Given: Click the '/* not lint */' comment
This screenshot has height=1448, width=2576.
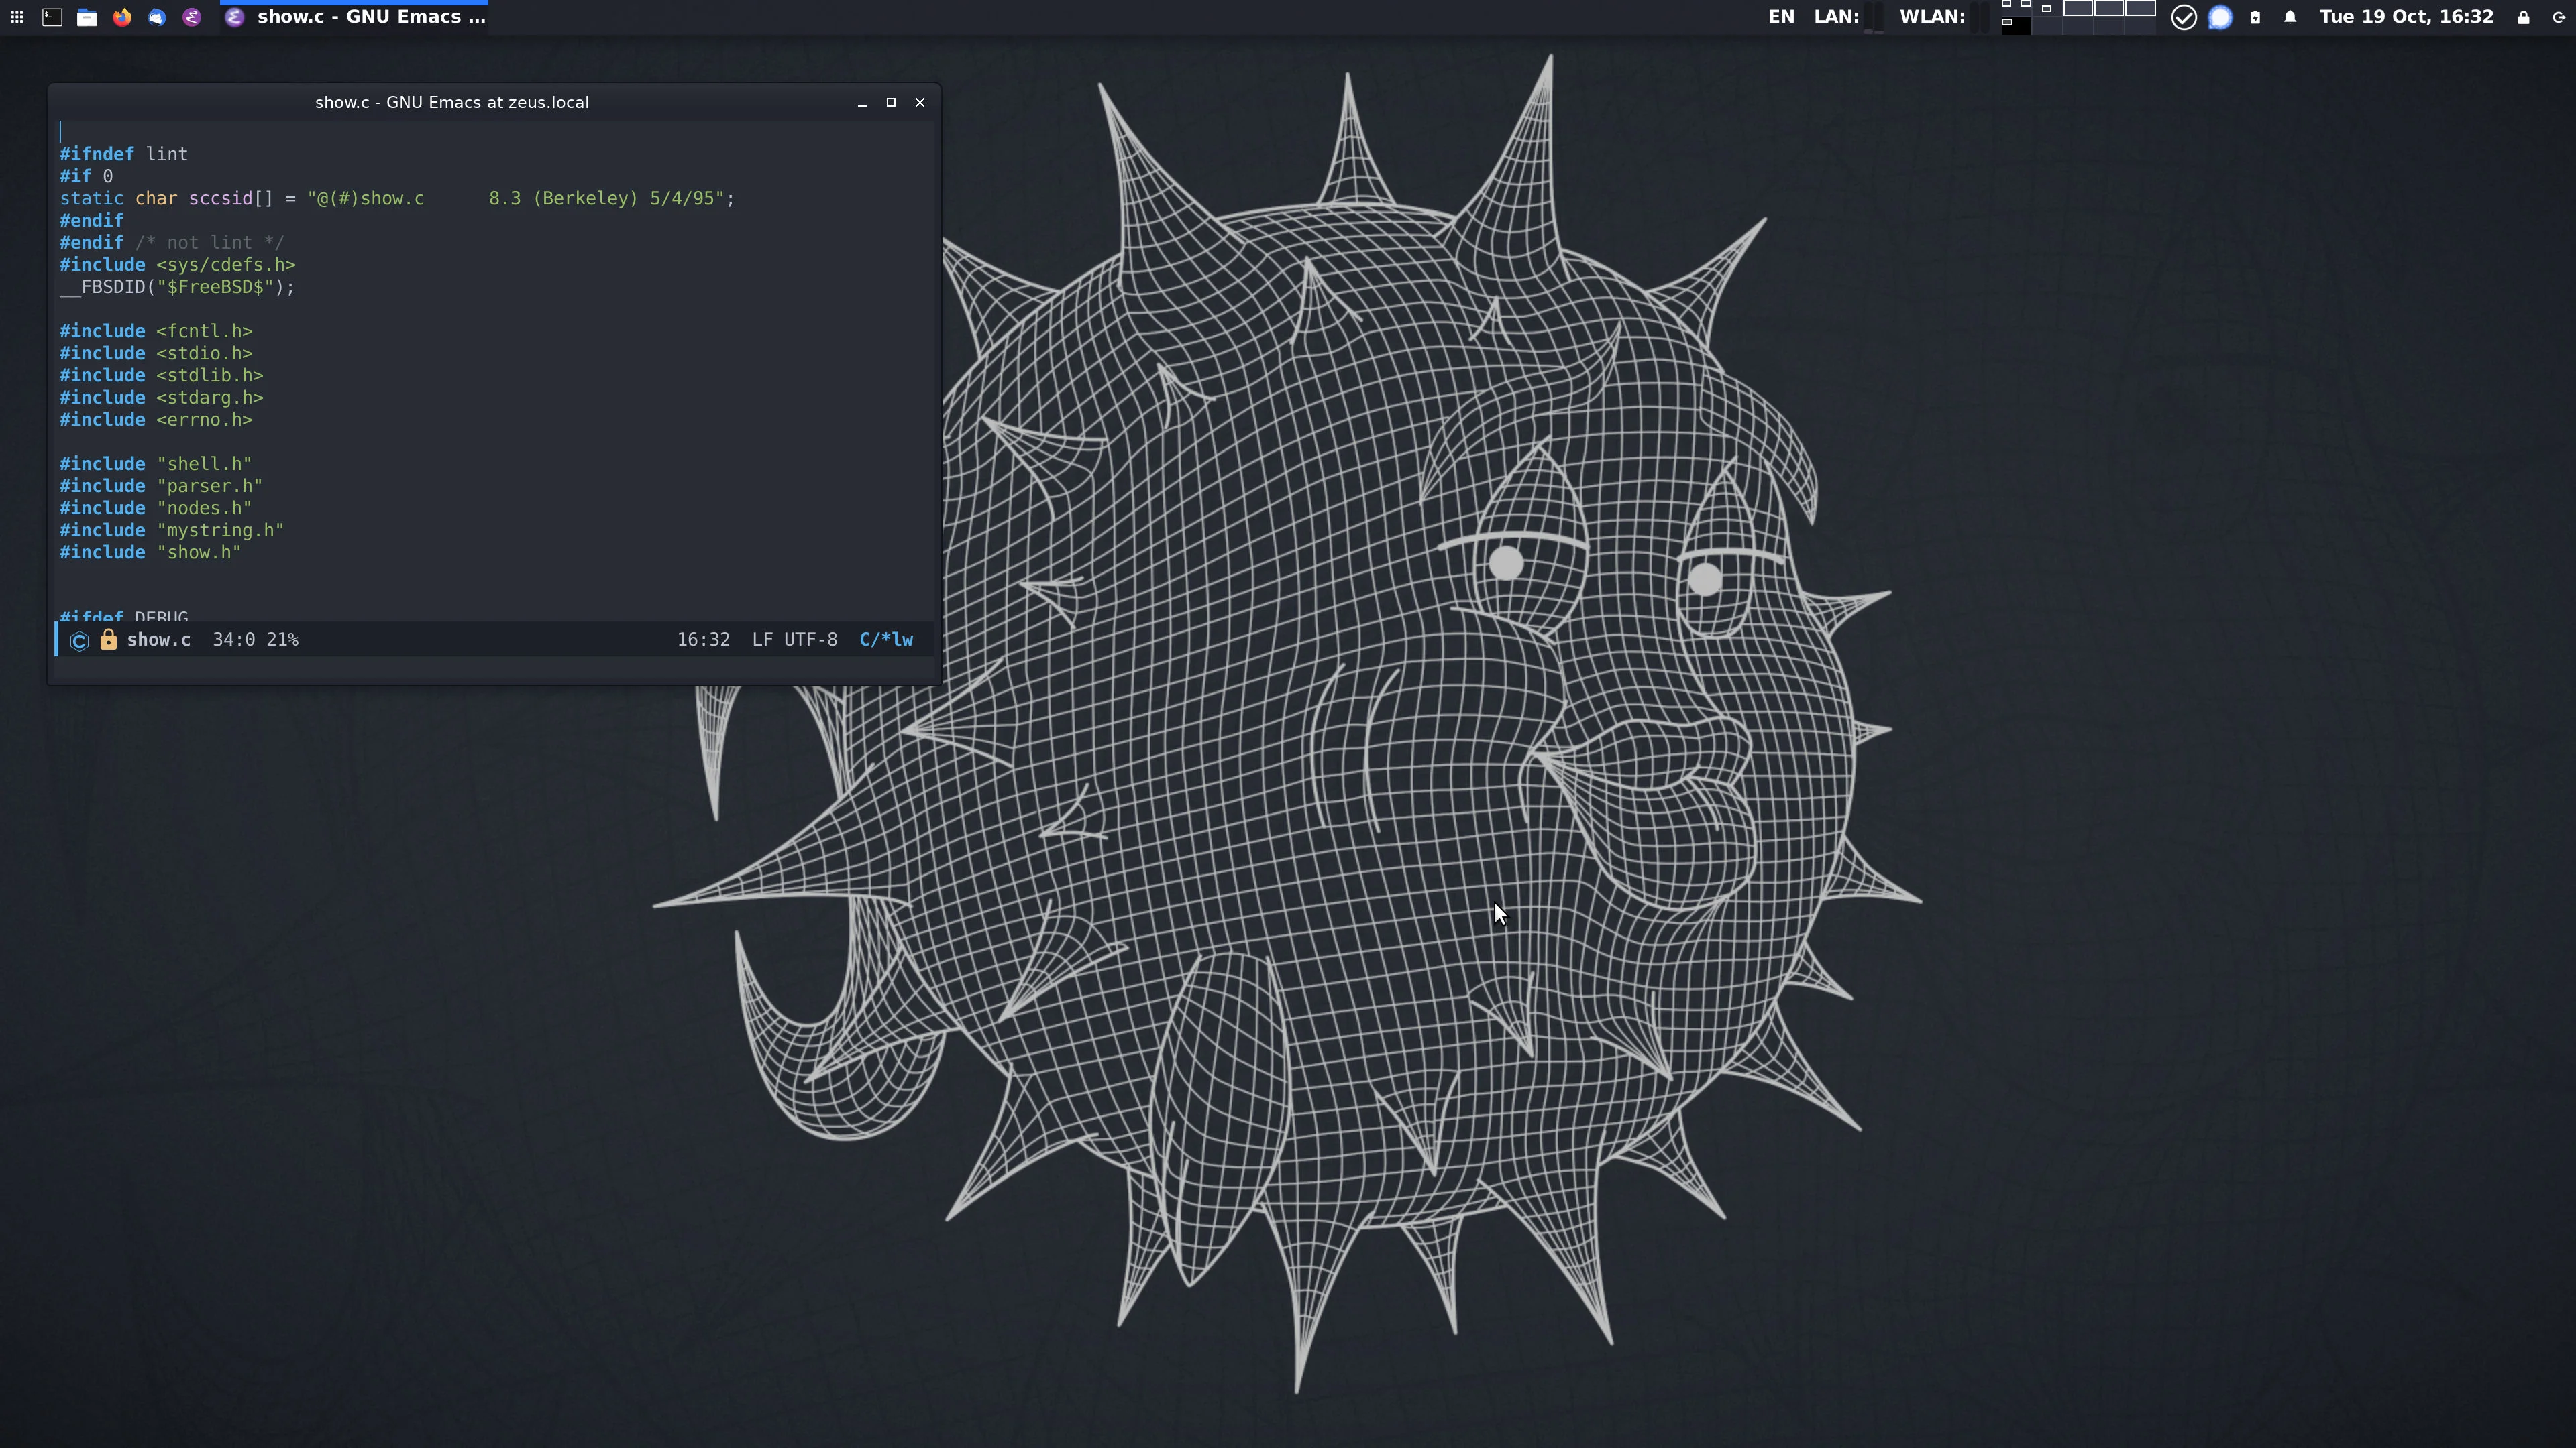Looking at the screenshot, I should click(210, 243).
